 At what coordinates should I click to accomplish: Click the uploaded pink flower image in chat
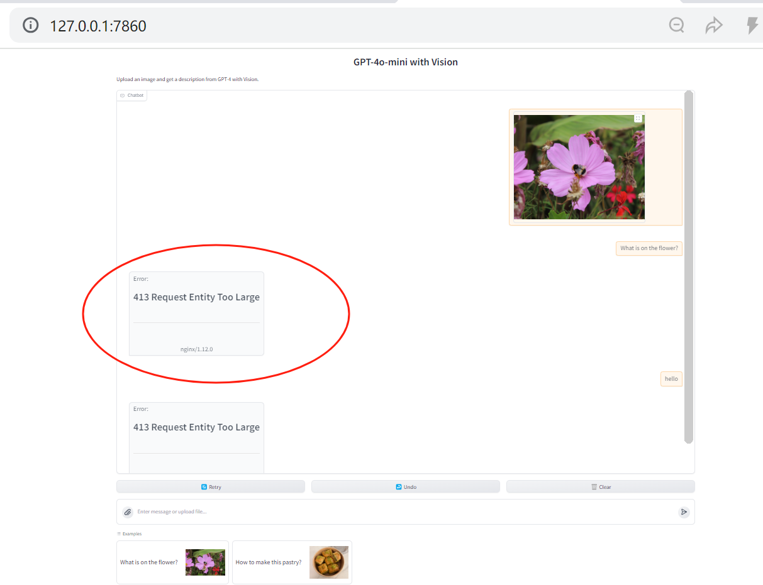tap(579, 167)
